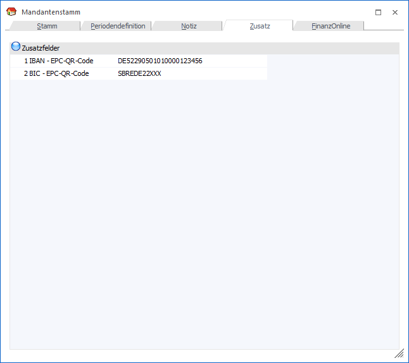The height and width of the screenshot is (363, 409).
Task: Open the Periodendefinition tab
Action: click(x=118, y=26)
